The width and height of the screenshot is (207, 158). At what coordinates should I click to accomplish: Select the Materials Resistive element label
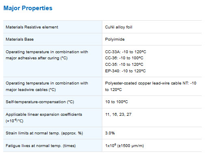tap(32, 27)
